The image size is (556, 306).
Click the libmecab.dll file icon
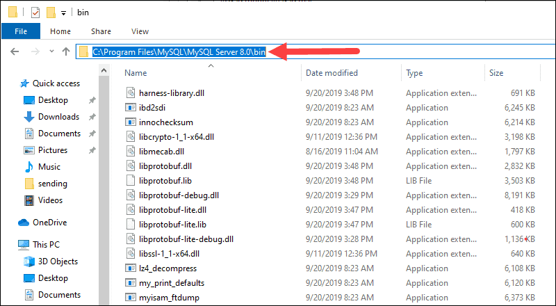[131, 151]
